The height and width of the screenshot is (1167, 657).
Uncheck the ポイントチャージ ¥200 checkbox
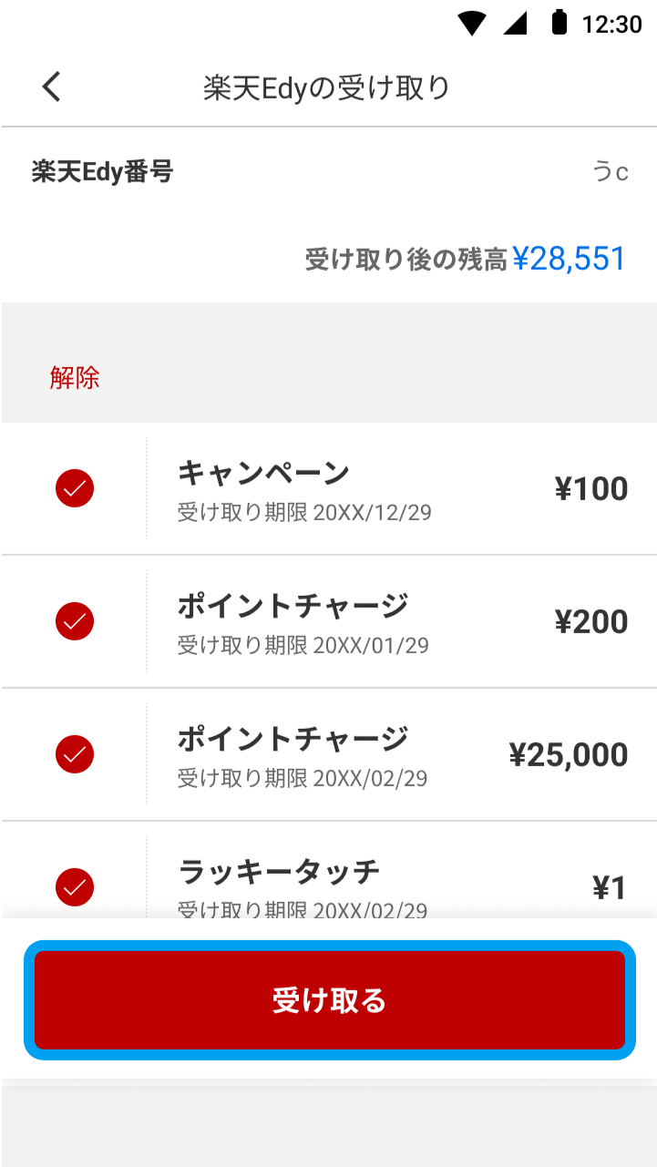[75, 622]
